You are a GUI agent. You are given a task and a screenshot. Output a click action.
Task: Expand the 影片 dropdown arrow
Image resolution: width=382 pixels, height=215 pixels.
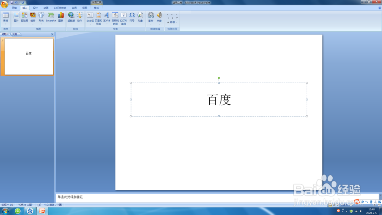click(151, 24)
